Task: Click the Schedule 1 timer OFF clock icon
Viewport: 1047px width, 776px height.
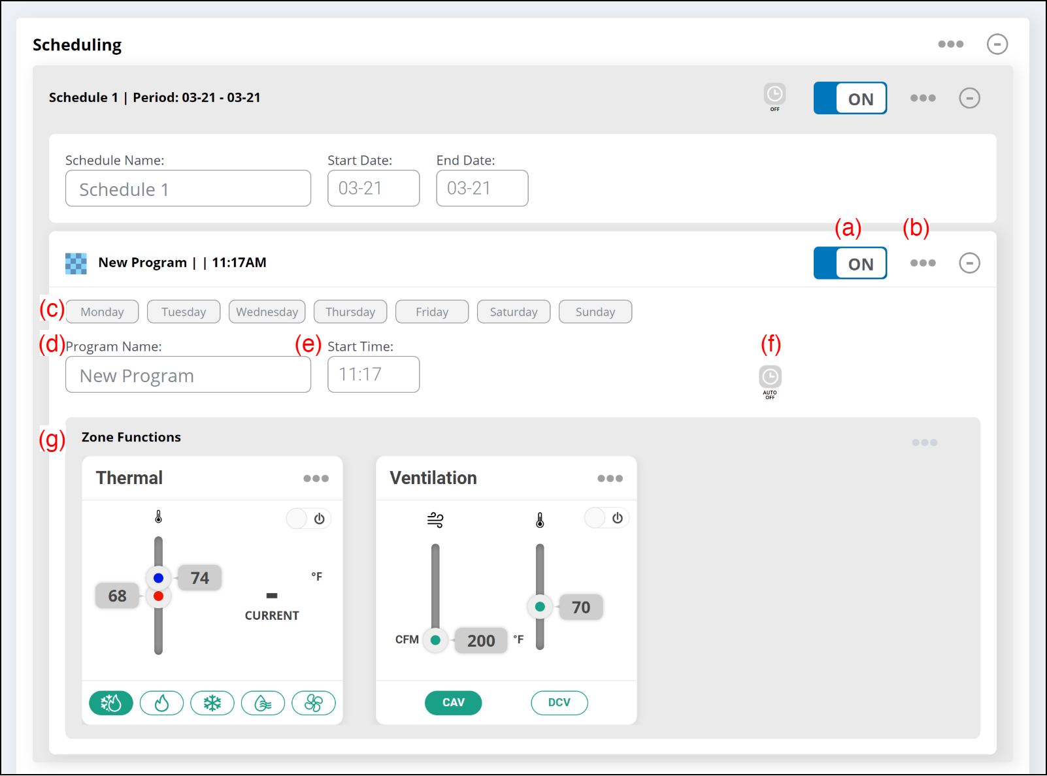Action: [774, 95]
